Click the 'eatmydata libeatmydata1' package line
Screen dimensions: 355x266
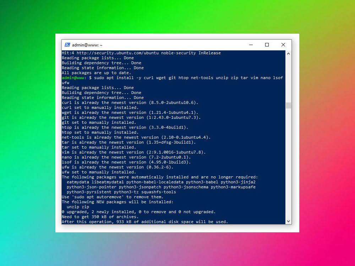pos(161,182)
